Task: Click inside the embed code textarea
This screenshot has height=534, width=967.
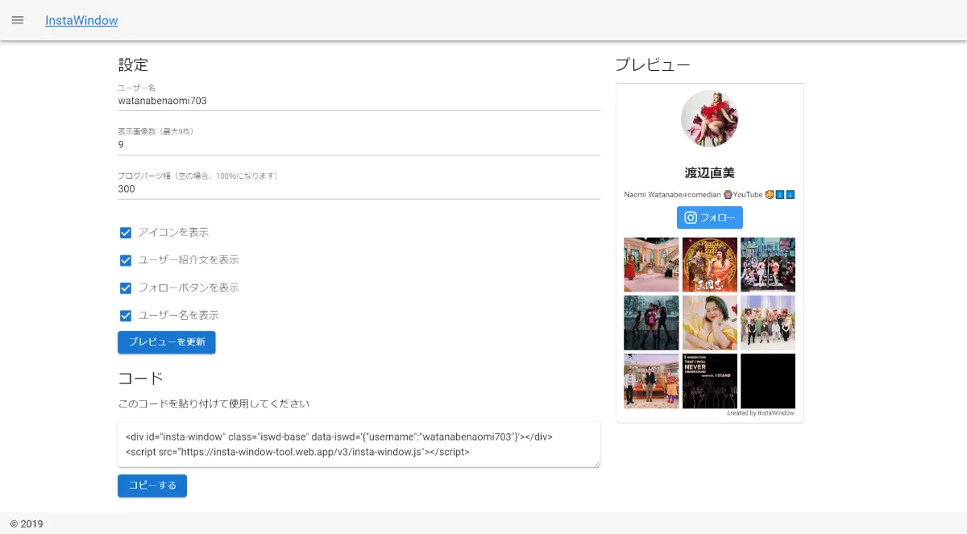Action: (x=359, y=444)
